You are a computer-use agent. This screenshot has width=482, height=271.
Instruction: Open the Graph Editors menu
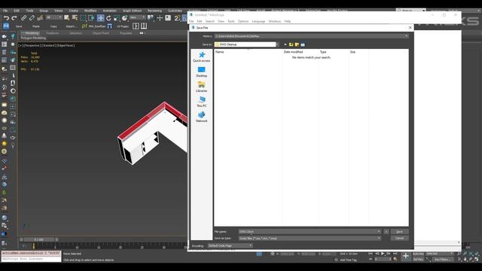(133, 11)
